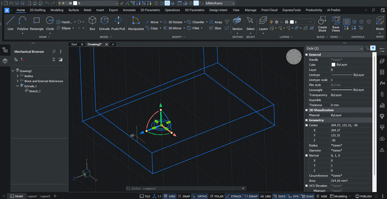The image size is (387, 199).
Task: Open the Circle (2) selection dropdown
Action: (334, 49)
